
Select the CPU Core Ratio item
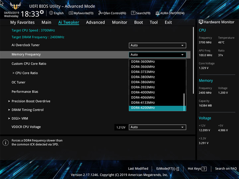tap(25, 73)
